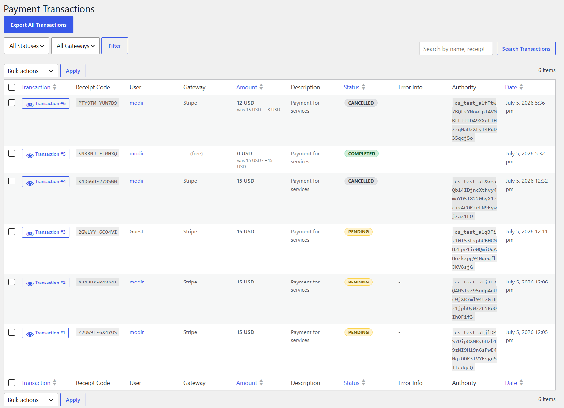This screenshot has width=564, height=408.
Task: Open user modir on receipt SN3RNJ-EFMHXQ row
Action: 137,153
